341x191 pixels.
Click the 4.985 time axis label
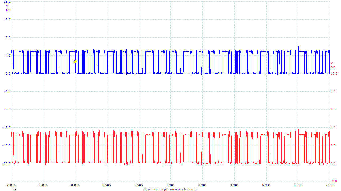tap(234, 185)
